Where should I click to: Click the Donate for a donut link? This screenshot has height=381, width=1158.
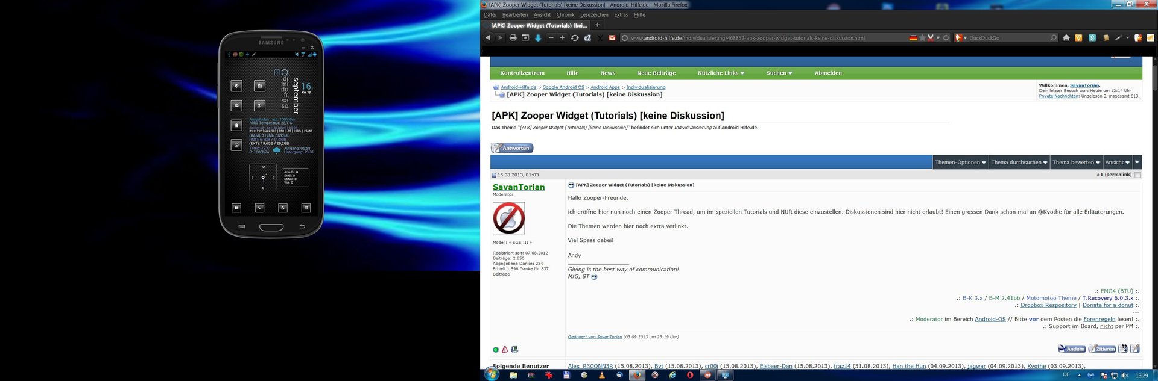tap(1108, 305)
